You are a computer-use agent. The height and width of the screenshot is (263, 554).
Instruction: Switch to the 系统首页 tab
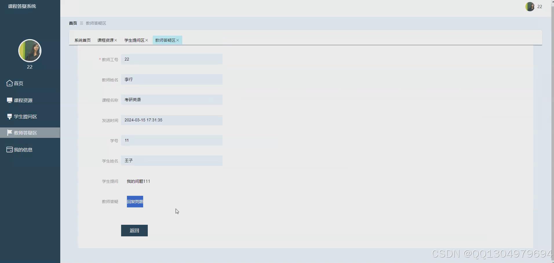[x=83, y=40]
